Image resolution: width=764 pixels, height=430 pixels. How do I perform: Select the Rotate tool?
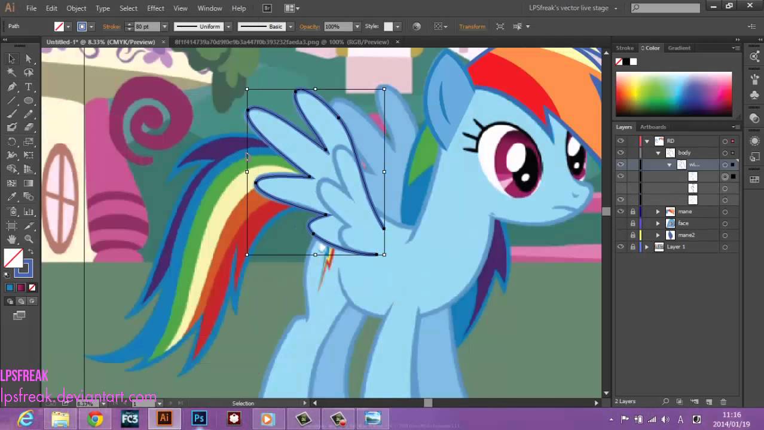(x=11, y=142)
